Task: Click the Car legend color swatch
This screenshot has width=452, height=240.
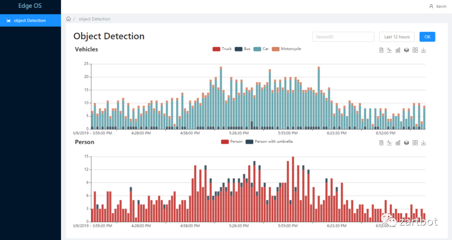Action: [x=257, y=49]
